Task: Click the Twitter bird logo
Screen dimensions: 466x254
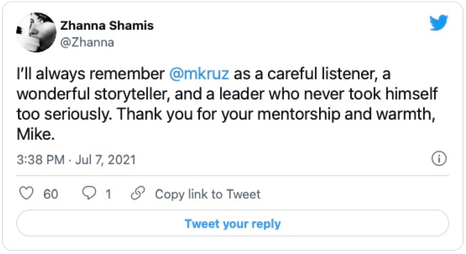Action: pyautogui.click(x=439, y=23)
